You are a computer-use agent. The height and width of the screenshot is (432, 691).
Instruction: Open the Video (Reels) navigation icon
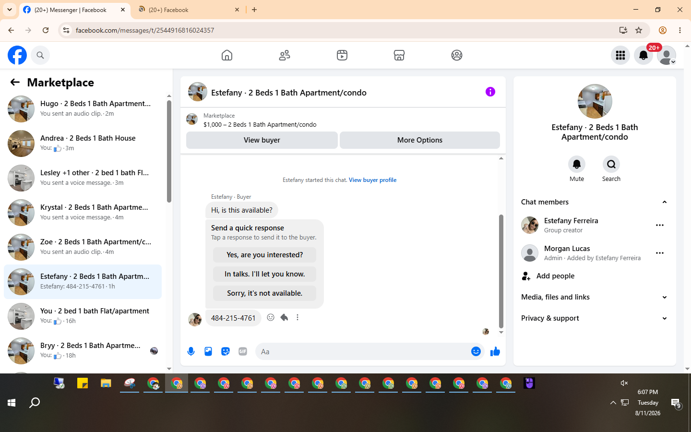click(x=342, y=55)
